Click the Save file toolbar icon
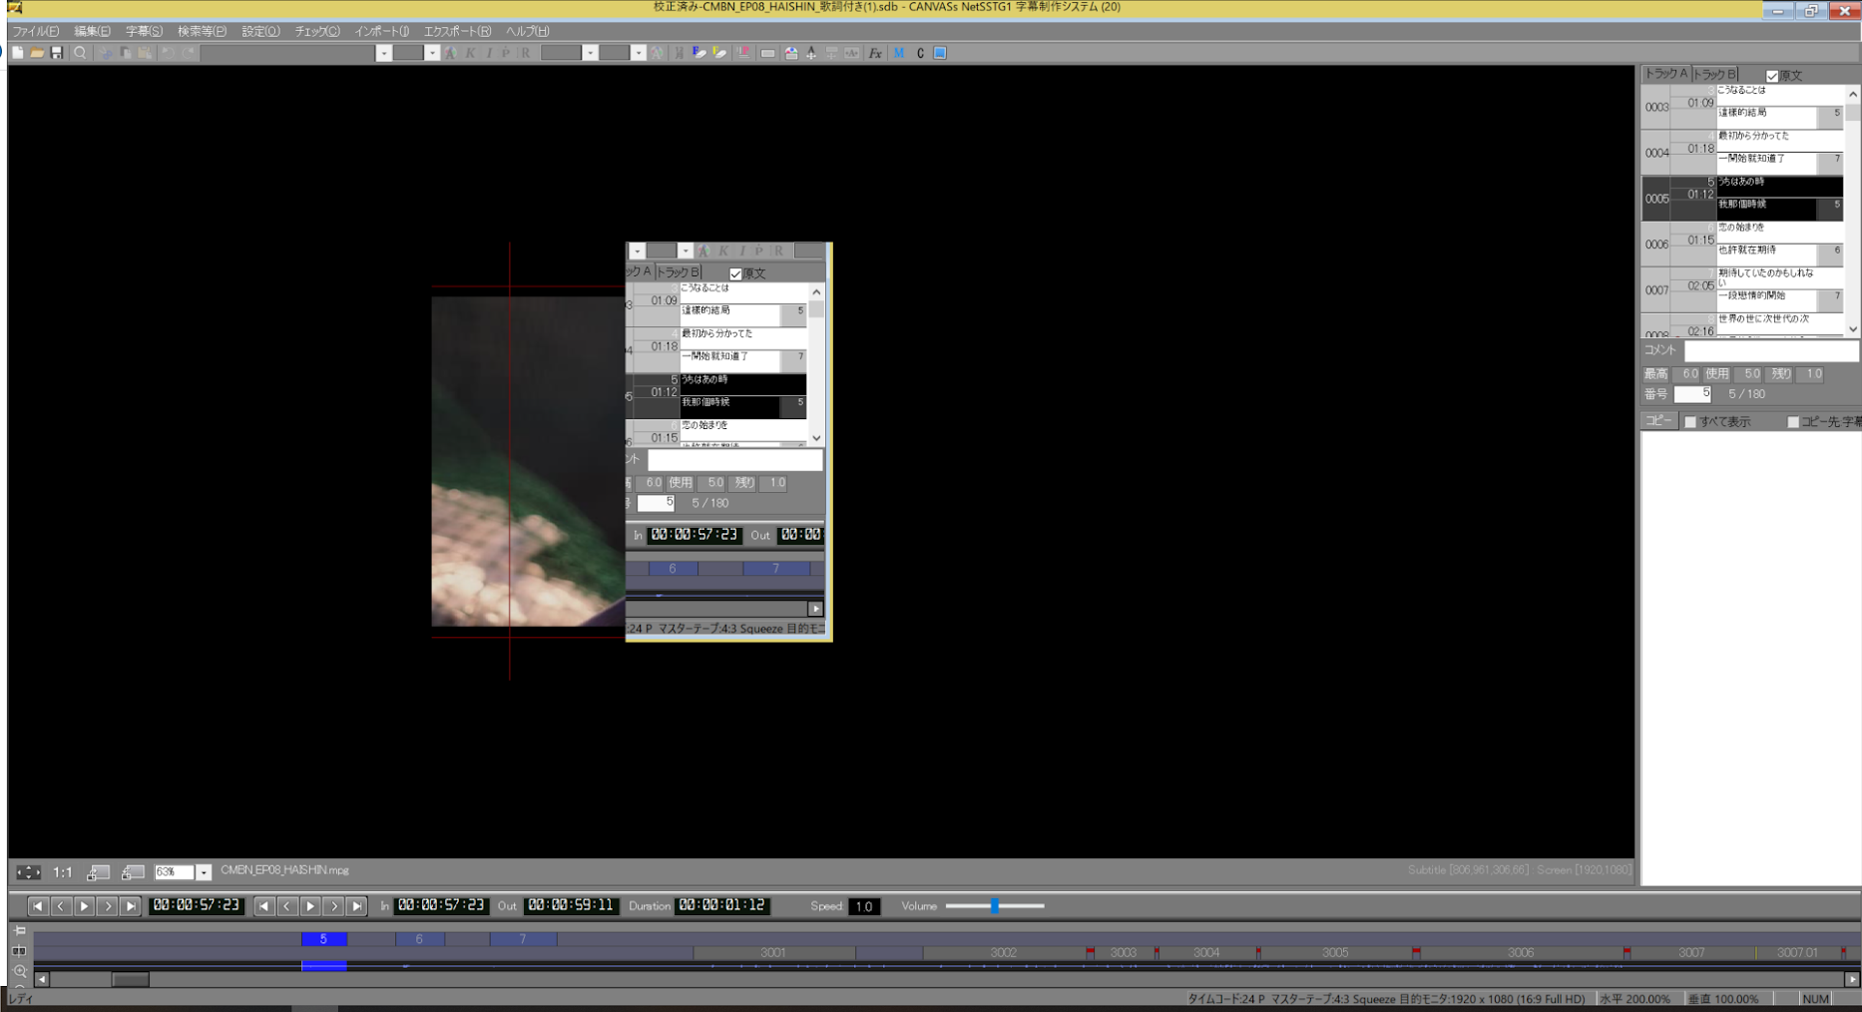This screenshot has width=1862, height=1012. click(57, 53)
